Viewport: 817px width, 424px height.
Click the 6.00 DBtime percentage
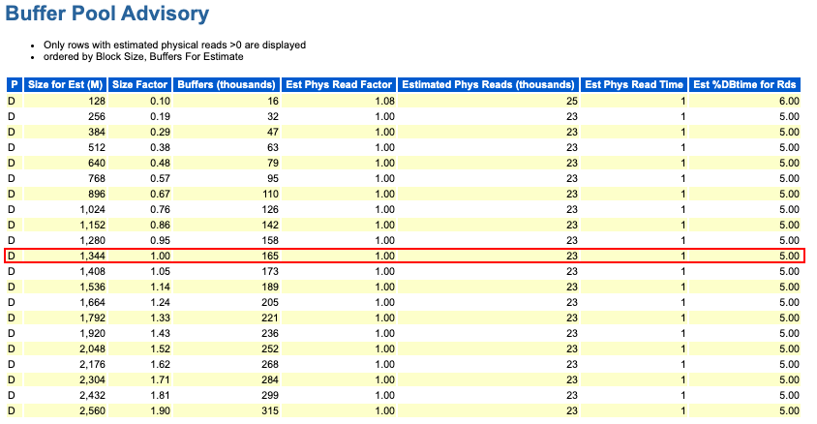point(789,101)
